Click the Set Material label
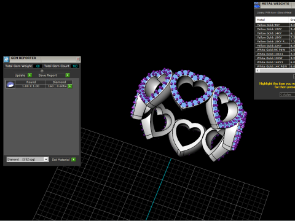This screenshot has height=221, width=295. coord(61,160)
